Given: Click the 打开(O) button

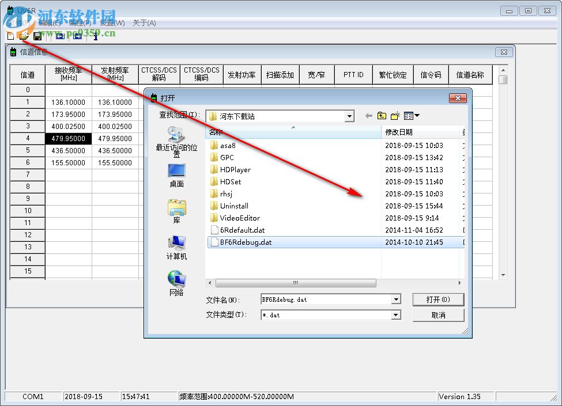Looking at the screenshot, I should [x=438, y=299].
